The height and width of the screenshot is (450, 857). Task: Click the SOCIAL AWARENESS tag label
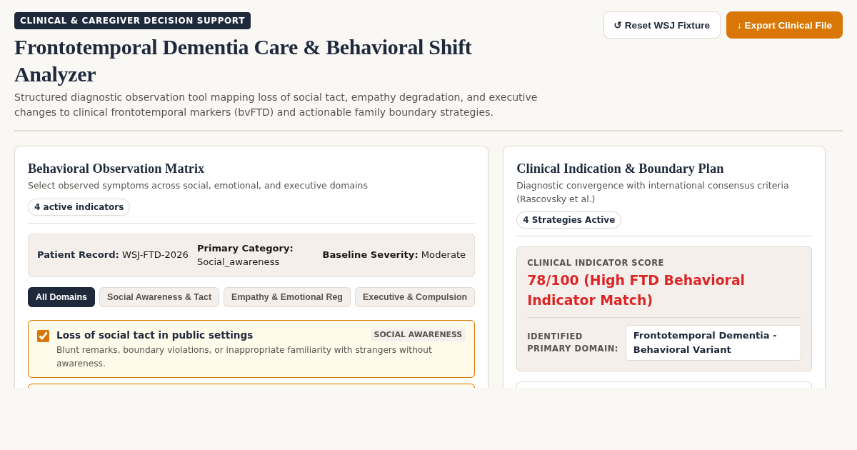pos(418,334)
